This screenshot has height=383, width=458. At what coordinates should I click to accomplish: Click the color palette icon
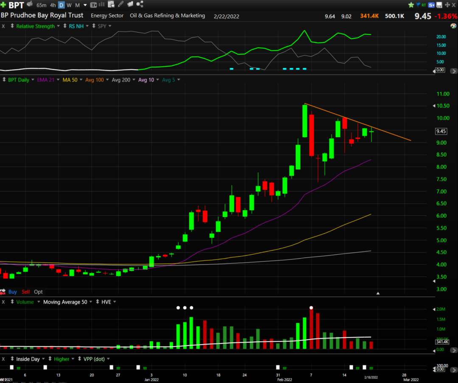[x=453, y=26]
